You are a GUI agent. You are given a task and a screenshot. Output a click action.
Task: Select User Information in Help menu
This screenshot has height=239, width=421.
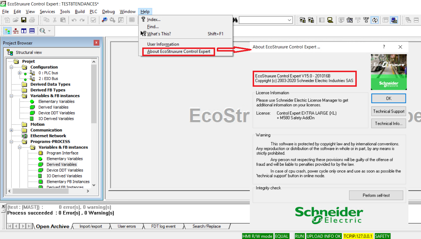(x=163, y=44)
